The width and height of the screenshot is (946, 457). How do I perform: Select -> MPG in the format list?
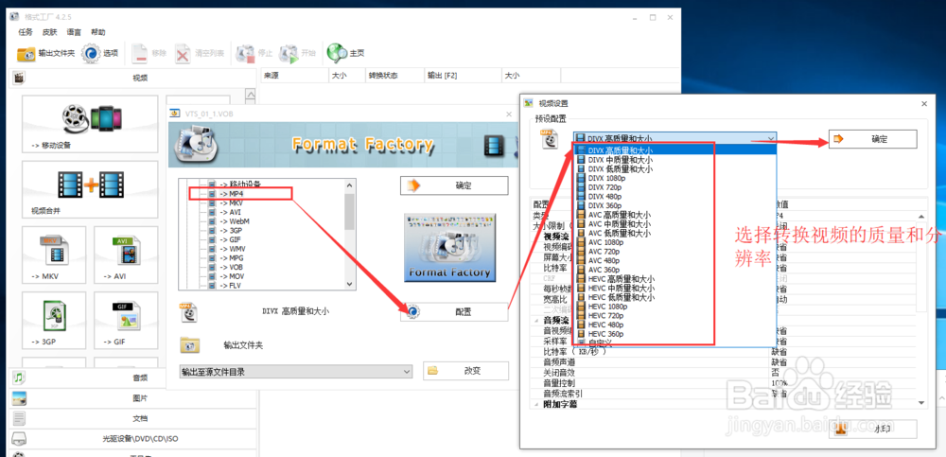point(233,257)
